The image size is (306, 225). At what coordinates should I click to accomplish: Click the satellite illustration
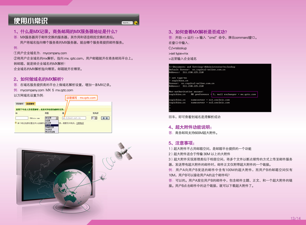coord(124,152)
